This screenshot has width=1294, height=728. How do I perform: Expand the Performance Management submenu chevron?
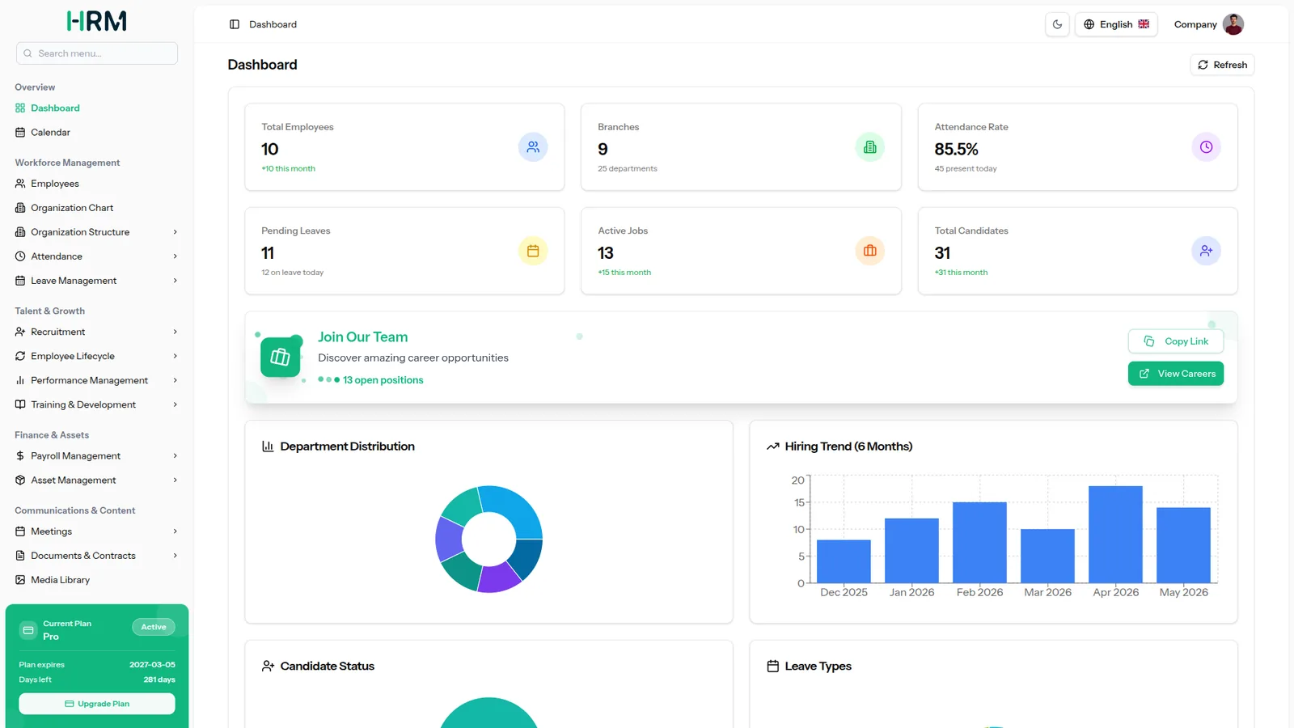[175, 380]
